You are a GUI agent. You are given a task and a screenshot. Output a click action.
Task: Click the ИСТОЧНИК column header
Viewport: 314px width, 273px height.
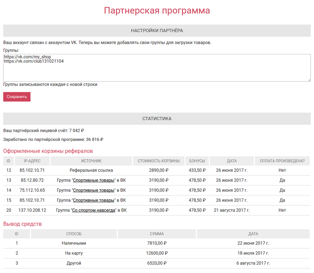[x=91, y=161]
